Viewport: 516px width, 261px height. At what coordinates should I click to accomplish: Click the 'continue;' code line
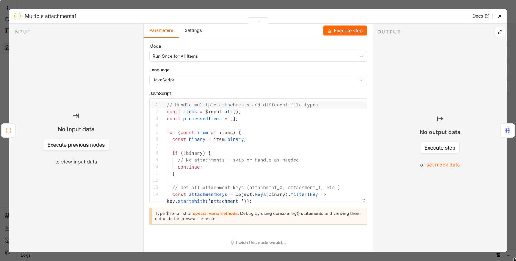click(x=190, y=167)
